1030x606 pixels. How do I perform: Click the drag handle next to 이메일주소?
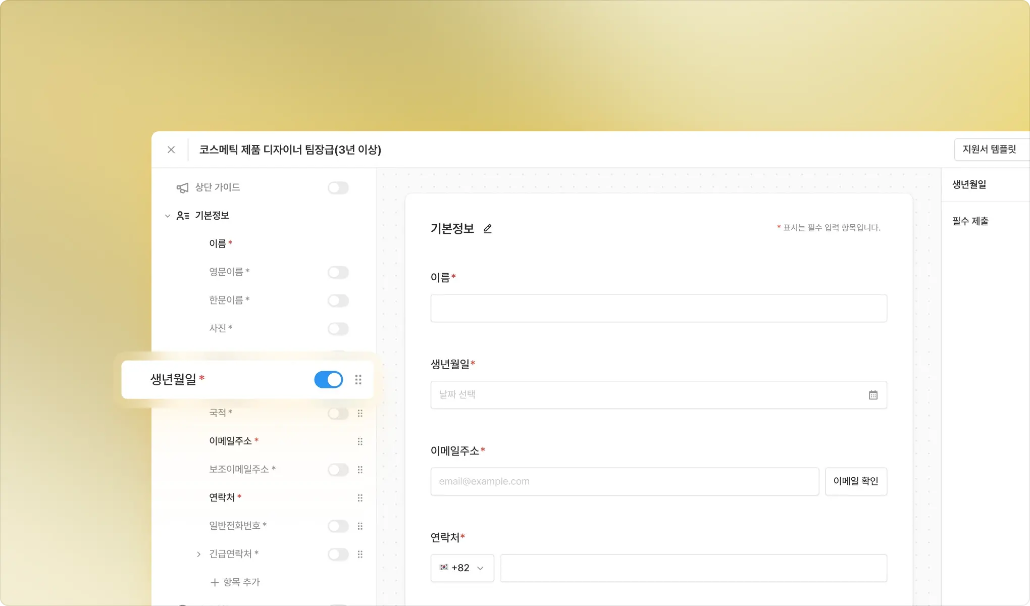click(x=360, y=441)
